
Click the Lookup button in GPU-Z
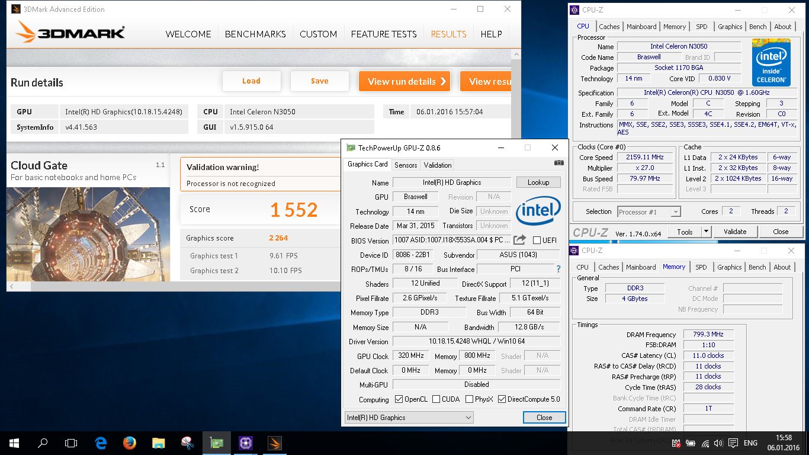pyautogui.click(x=538, y=182)
